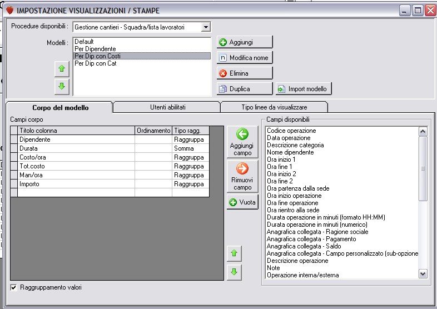Select Tot.costo row title cell
This screenshot has width=437, height=309.
click(x=76, y=166)
